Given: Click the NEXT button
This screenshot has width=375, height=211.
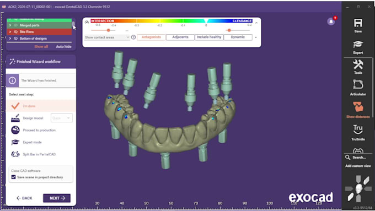Looking at the screenshot, I should pos(57,198).
